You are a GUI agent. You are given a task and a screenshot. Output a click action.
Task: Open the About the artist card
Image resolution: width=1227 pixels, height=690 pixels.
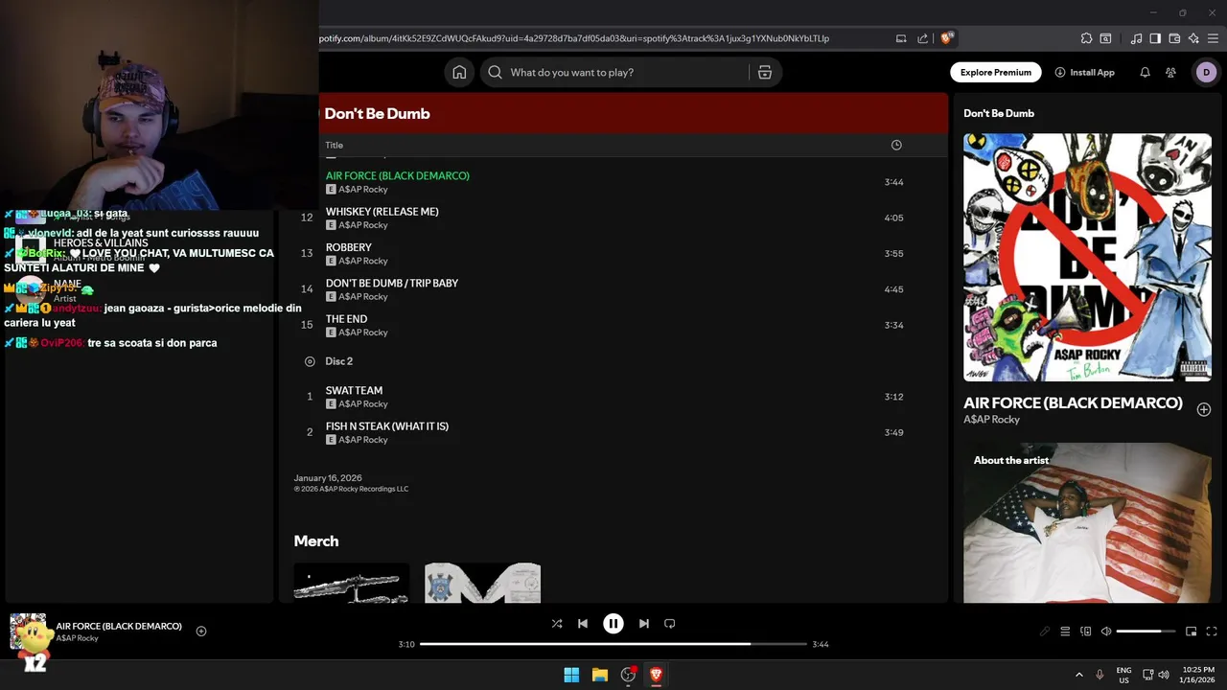[x=1087, y=523]
